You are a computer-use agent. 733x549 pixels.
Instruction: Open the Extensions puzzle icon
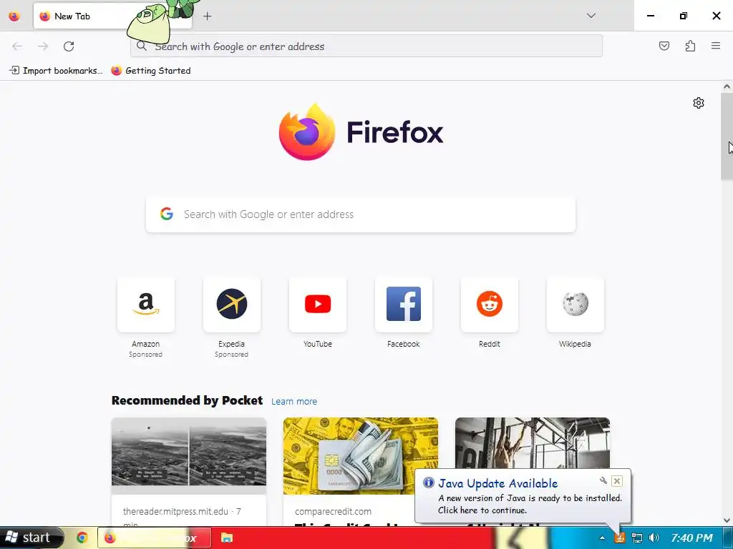(x=690, y=46)
